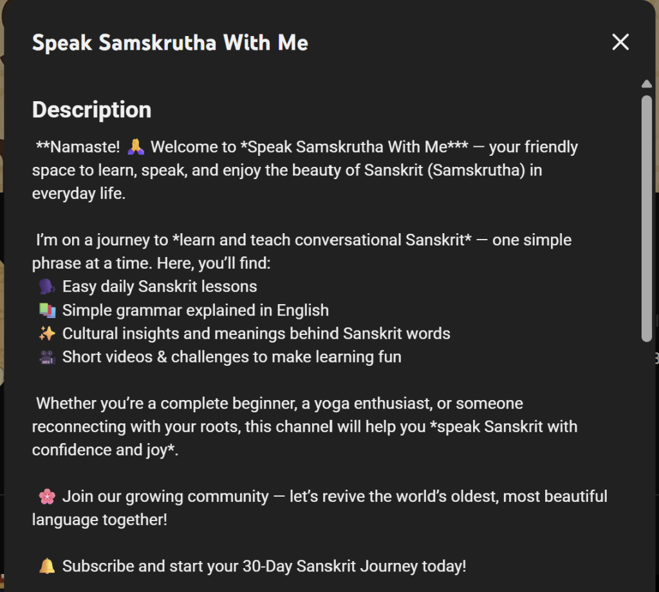Click the bell emoji beside Subscribe

point(47,566)
